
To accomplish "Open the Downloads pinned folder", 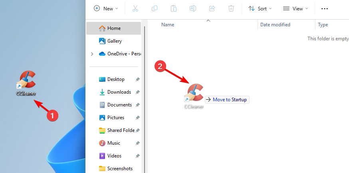I will 115,92.
